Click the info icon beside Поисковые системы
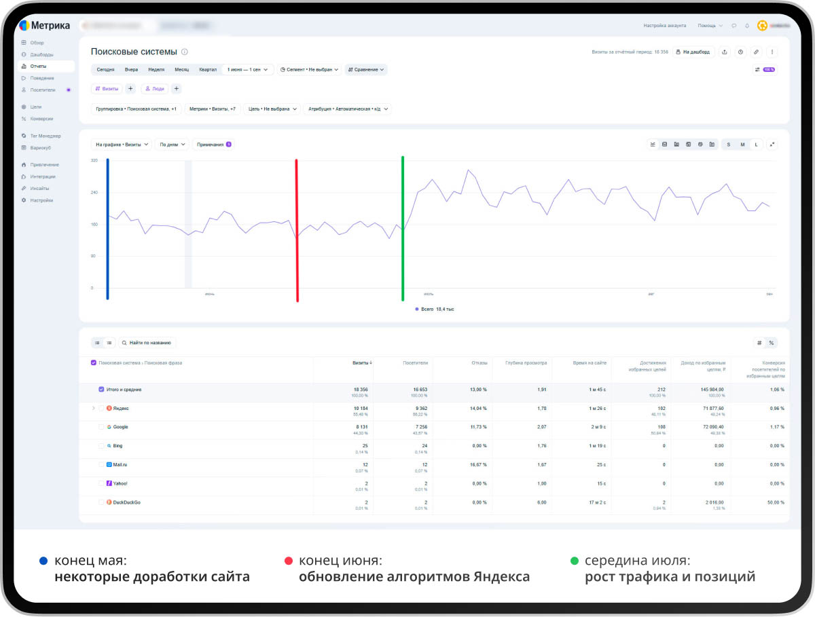 click(185, 52)
